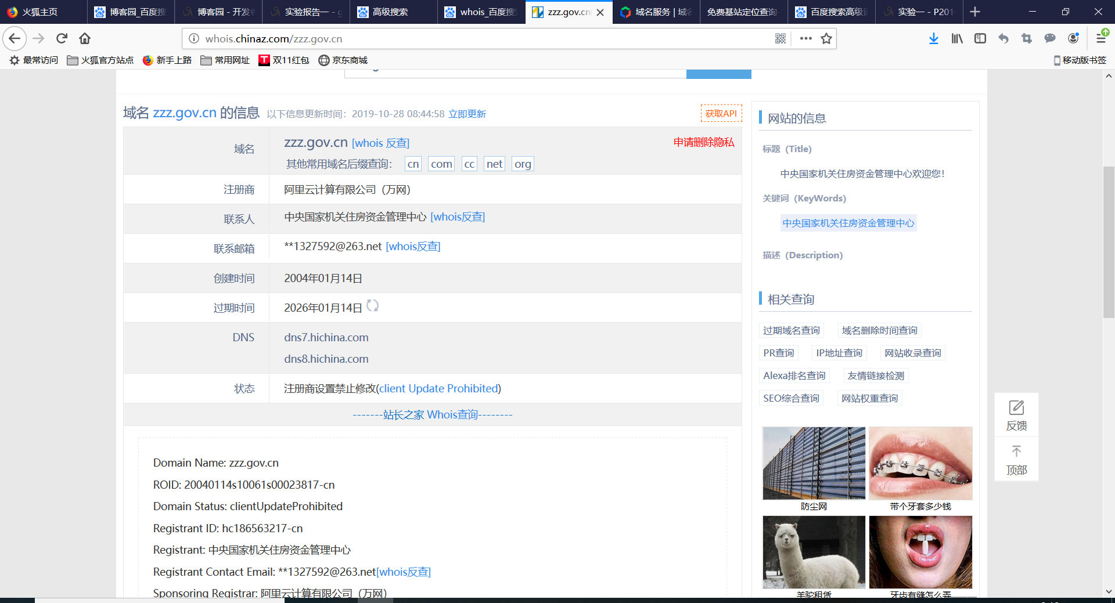Query the com domain suffix
Screen dimensions: 1115x603
pos(441,164)
